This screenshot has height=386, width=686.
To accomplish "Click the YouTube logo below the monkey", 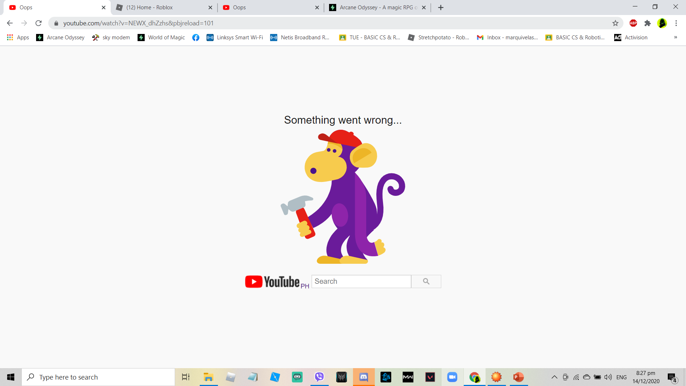I will pyautogui.click(x=273, y=282).
